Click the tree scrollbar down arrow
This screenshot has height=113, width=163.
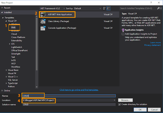click(x=37, y=87)
